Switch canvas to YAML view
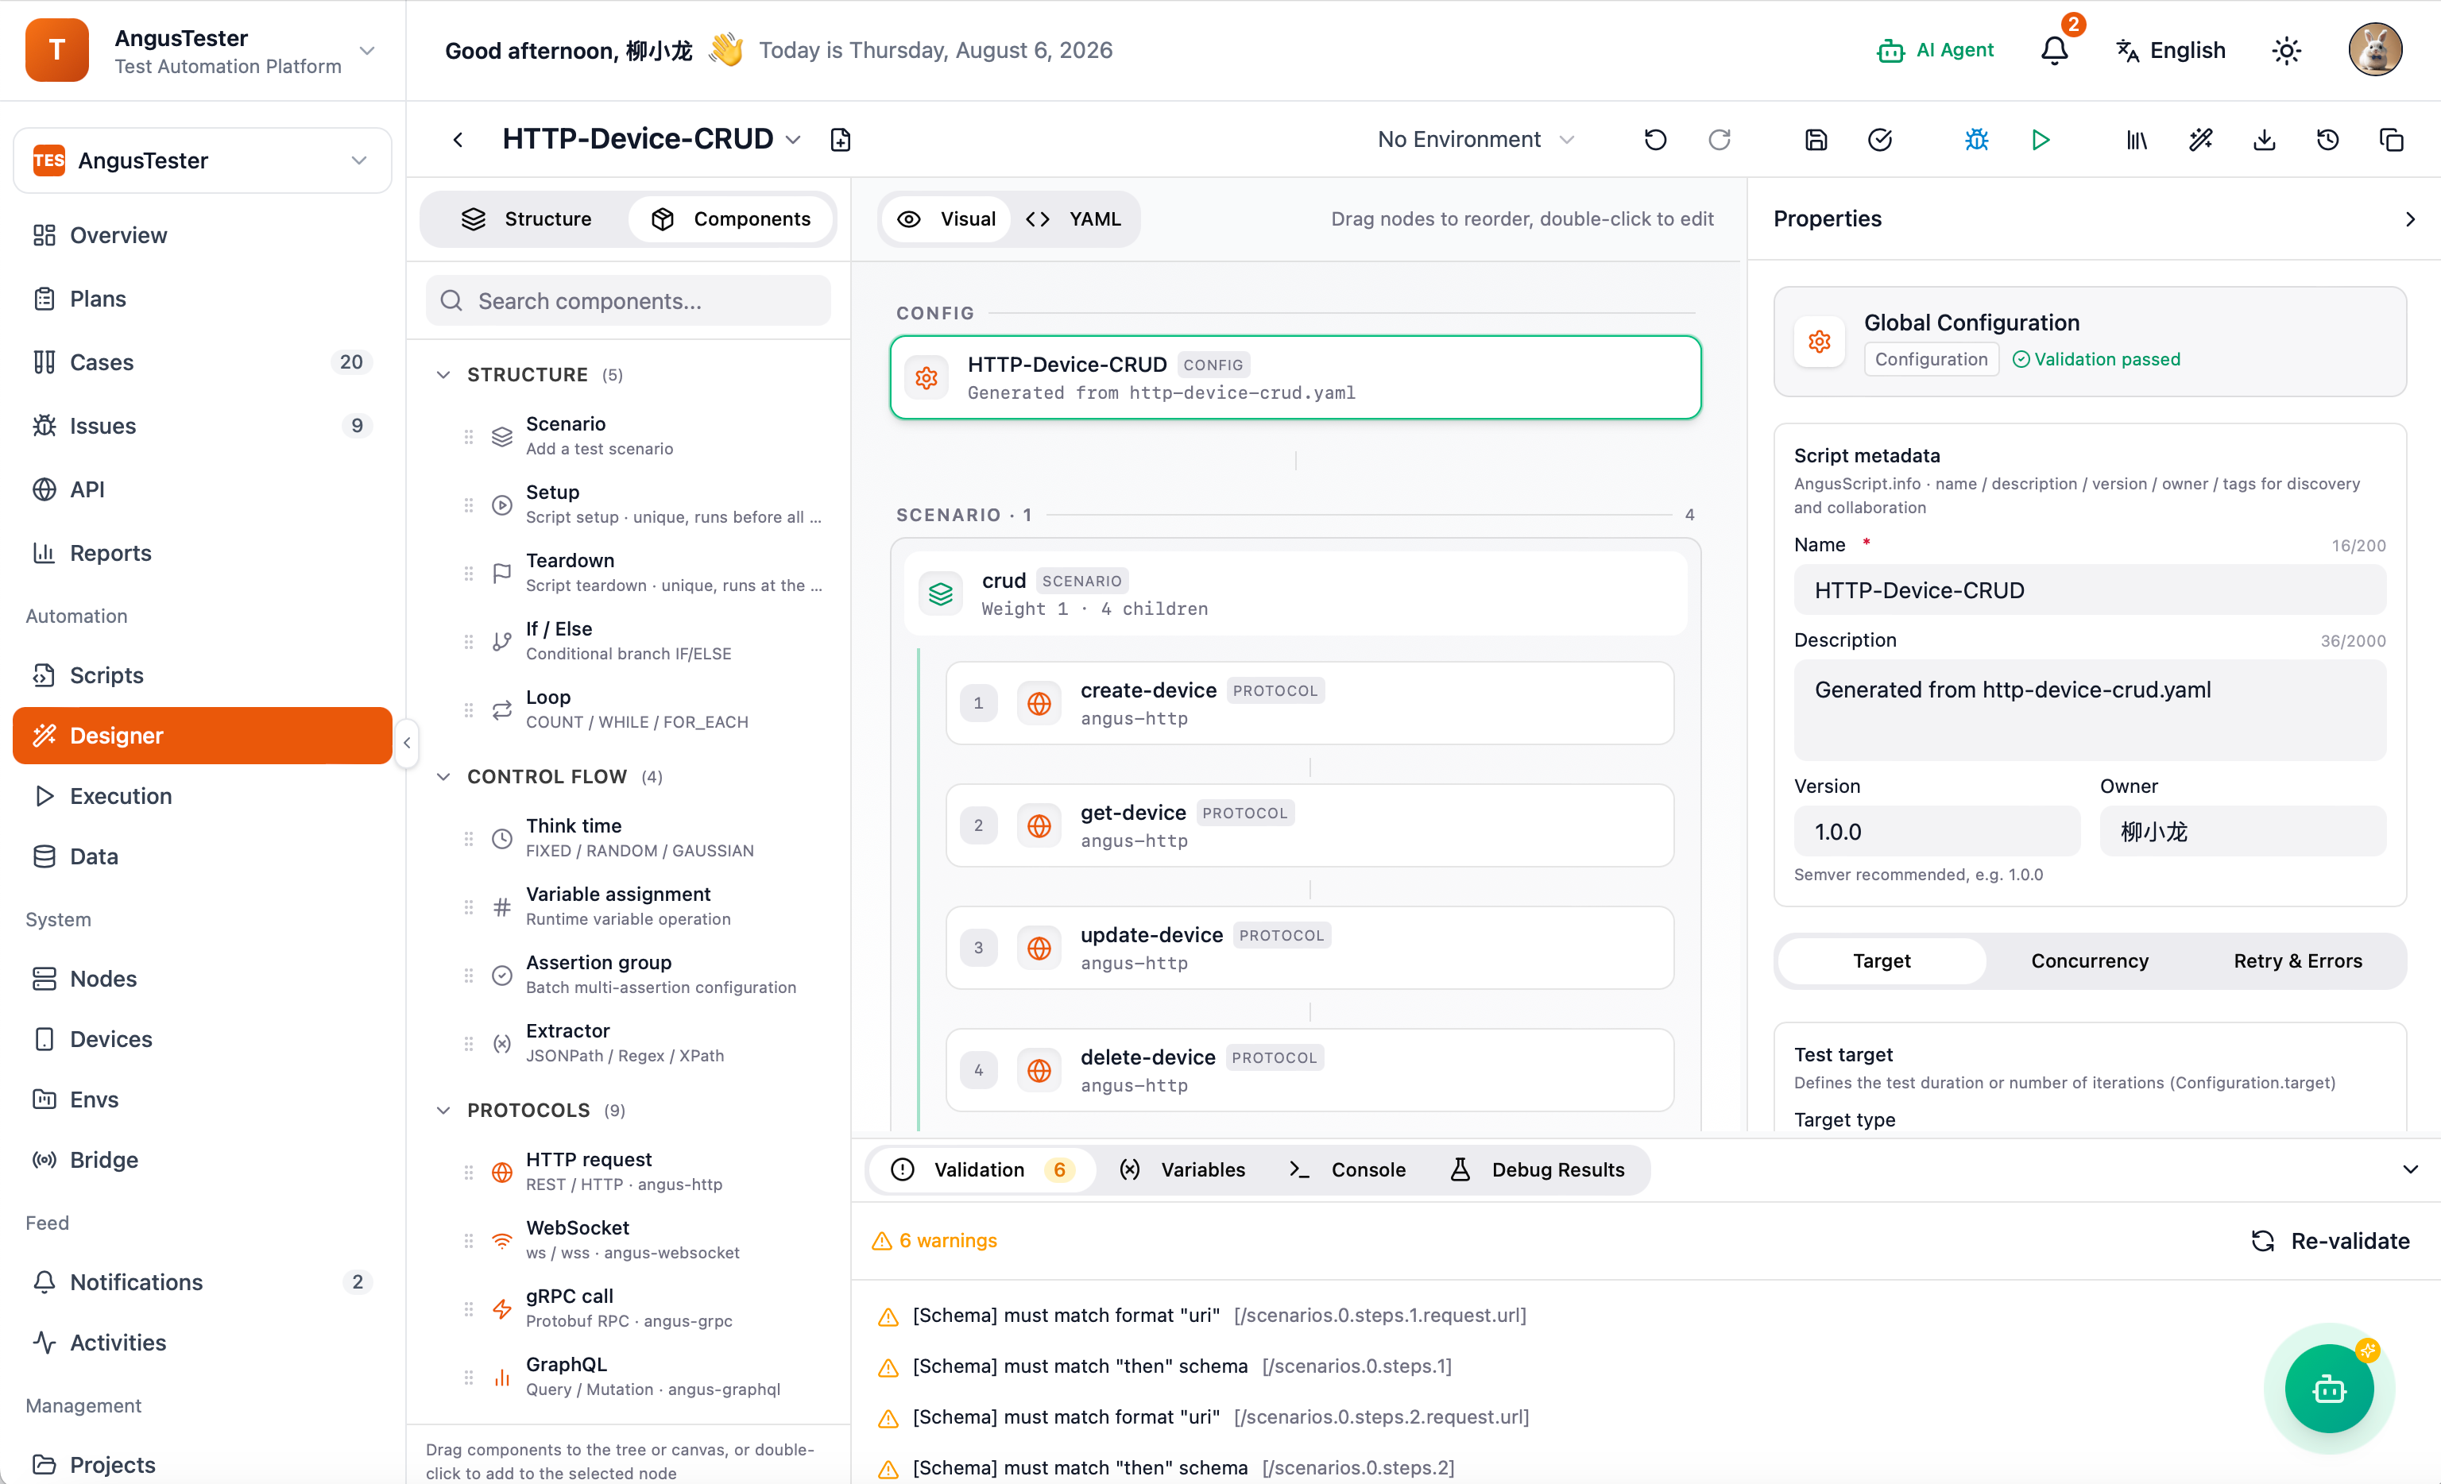The height and width of the screenshot is (1484, 2441). pyautogui.click(x=1073, y=219)
